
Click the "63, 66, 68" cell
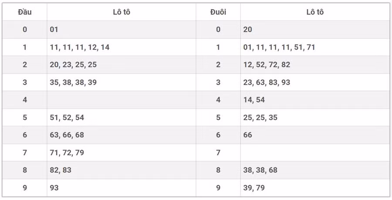point(67,135)
